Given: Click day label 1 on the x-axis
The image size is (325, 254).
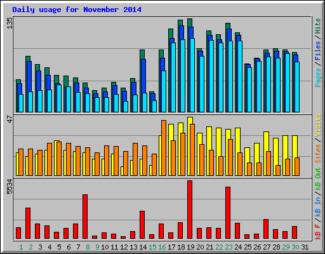Looking at the screenshot, I should tap(21, 247).
